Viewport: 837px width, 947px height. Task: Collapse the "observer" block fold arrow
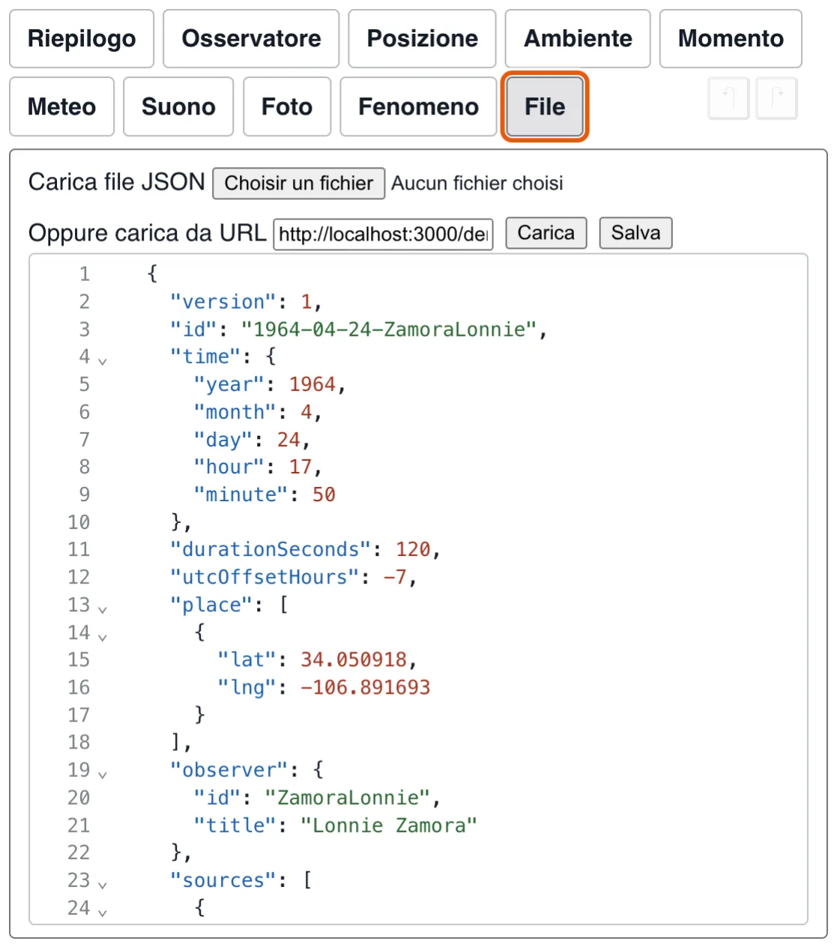point(103,774)
